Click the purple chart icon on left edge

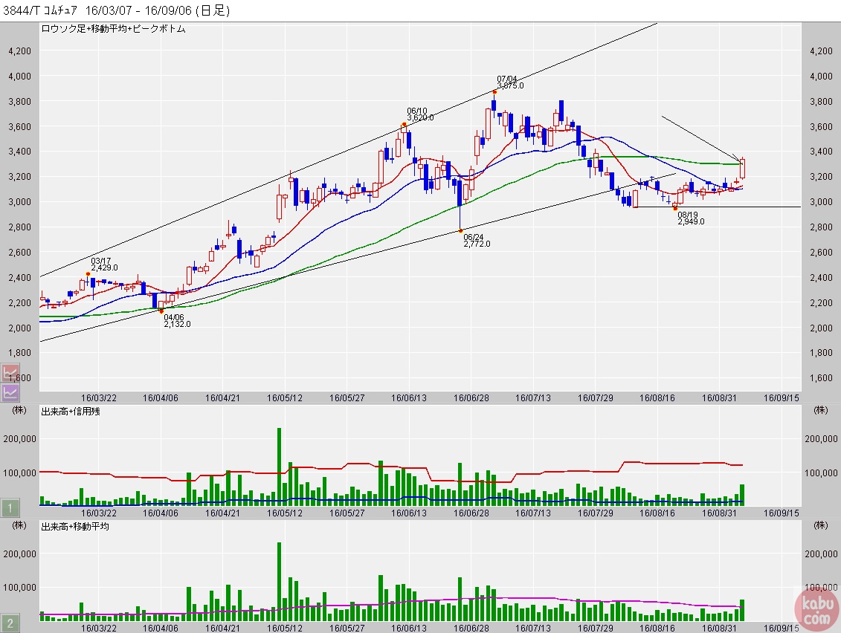(11, 391)
